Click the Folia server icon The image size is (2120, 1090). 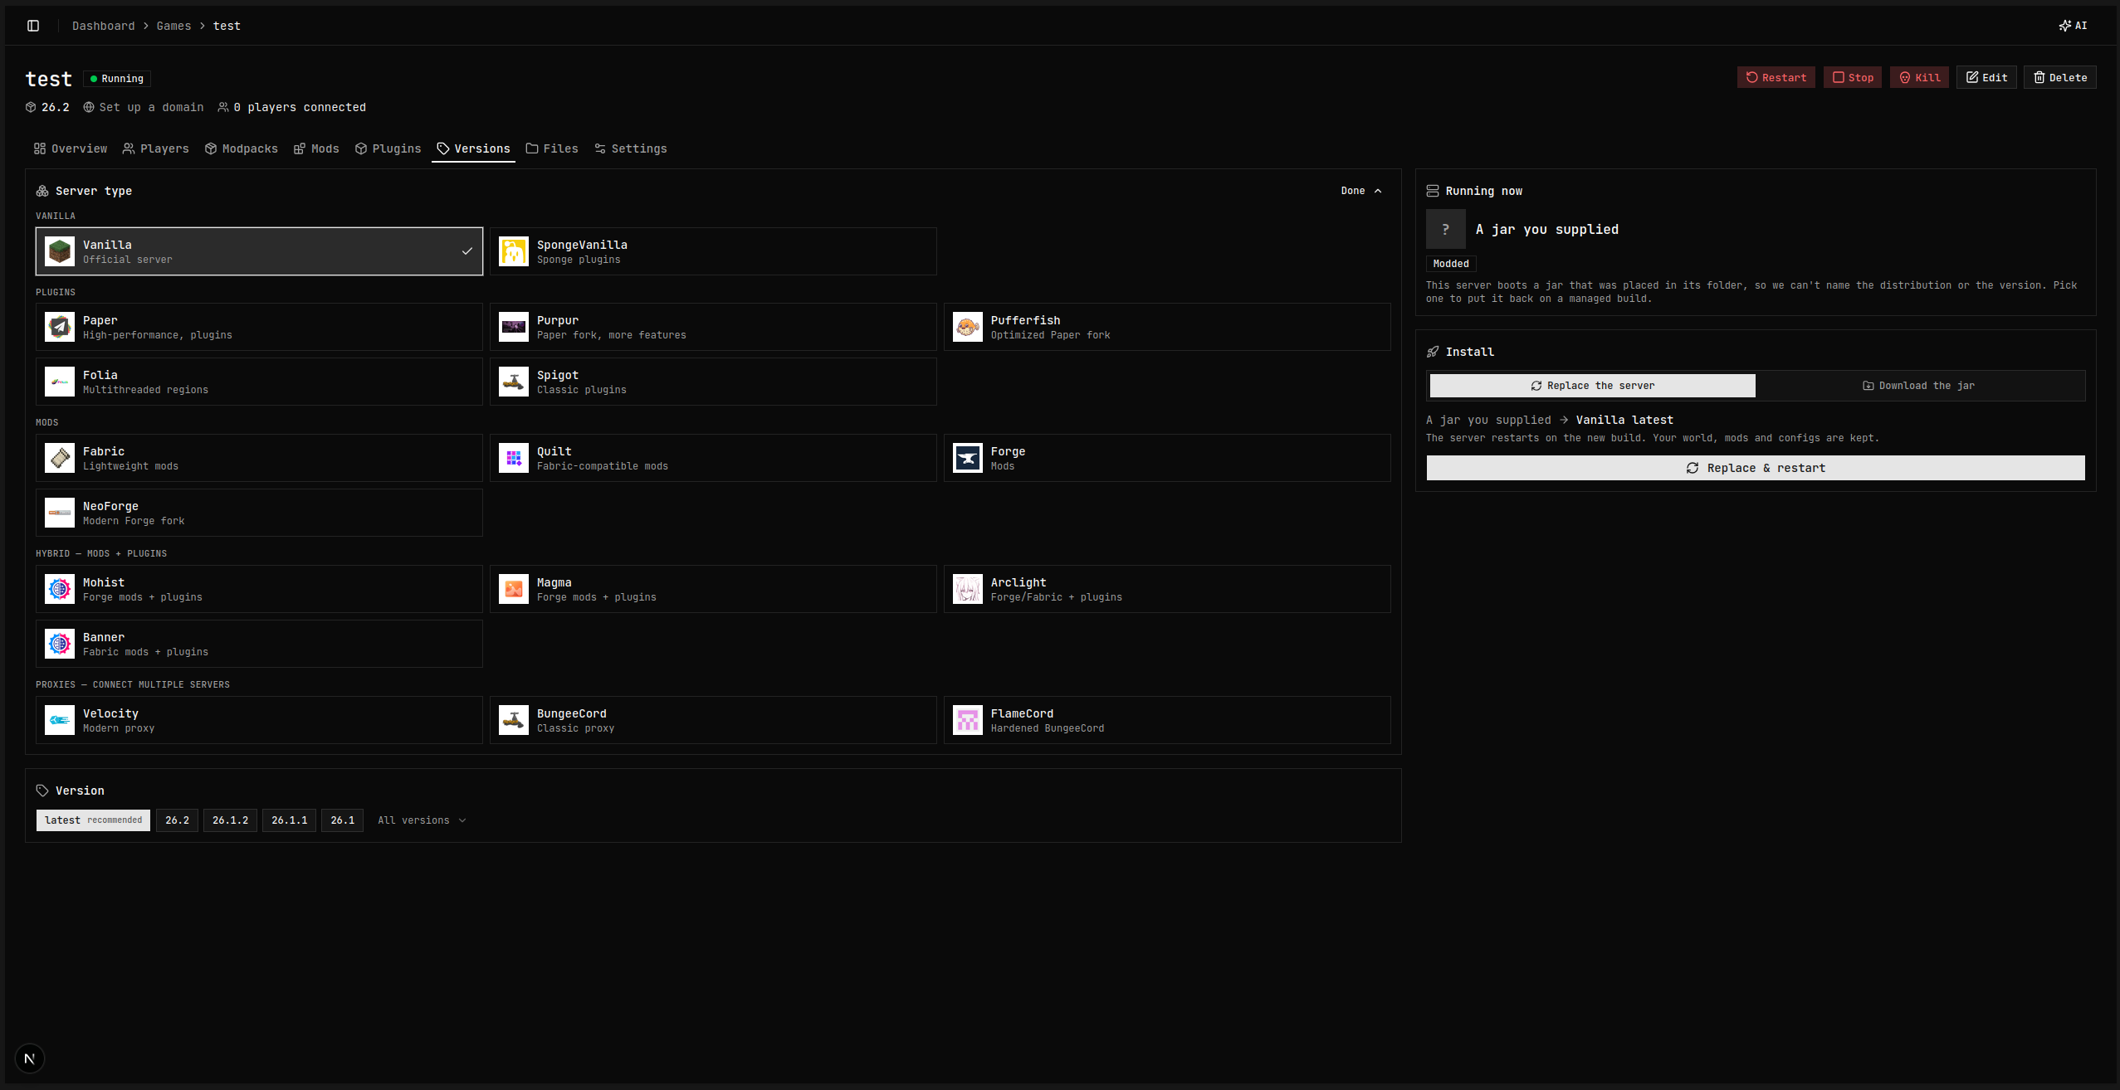(60, 382)
